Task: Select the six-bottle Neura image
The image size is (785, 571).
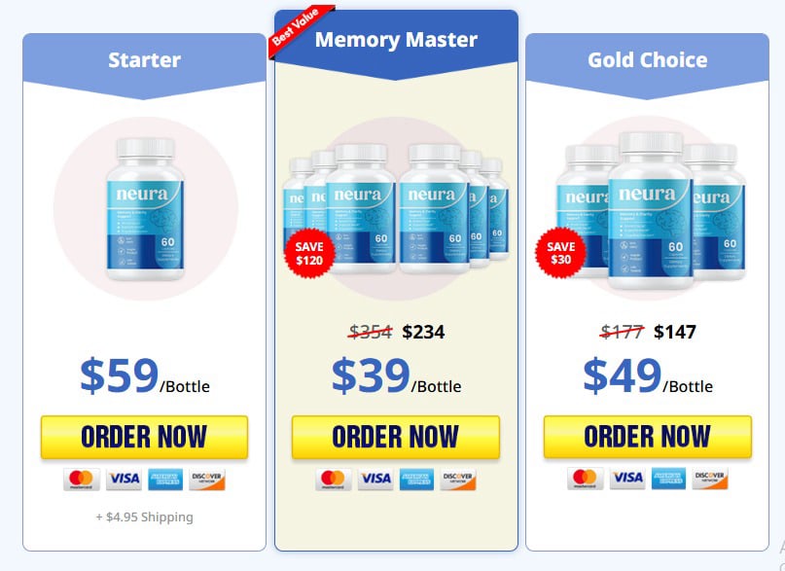Action: [396, 209]
